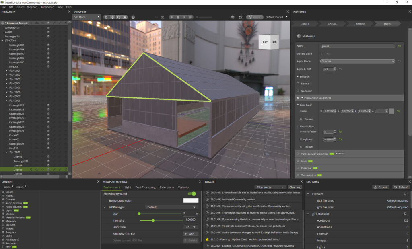The height and width of the screenshot is (249, 412).
Task: Open the Alpha Mode dropdown
Action: 358,61
